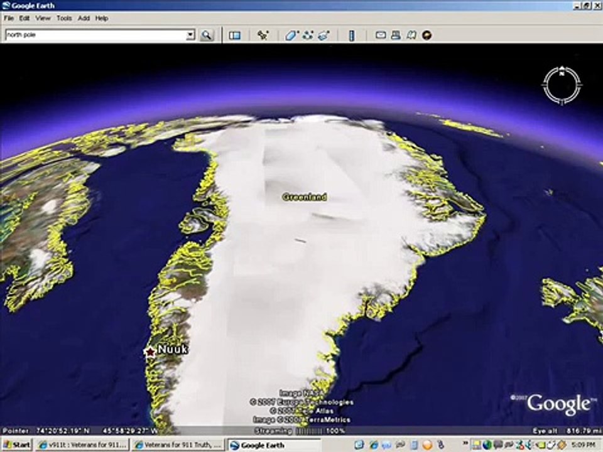This screenshot has height=452, width=603.
Task: Select the Add Path tool
Action: point(308,35)
